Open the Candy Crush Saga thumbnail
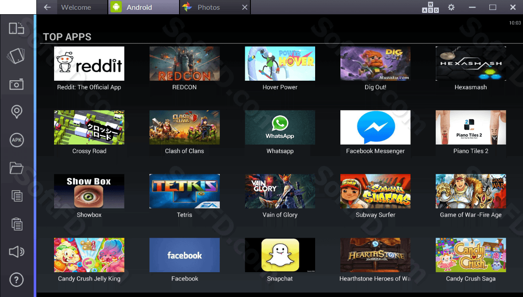523x297 pixels. (471, 255)
